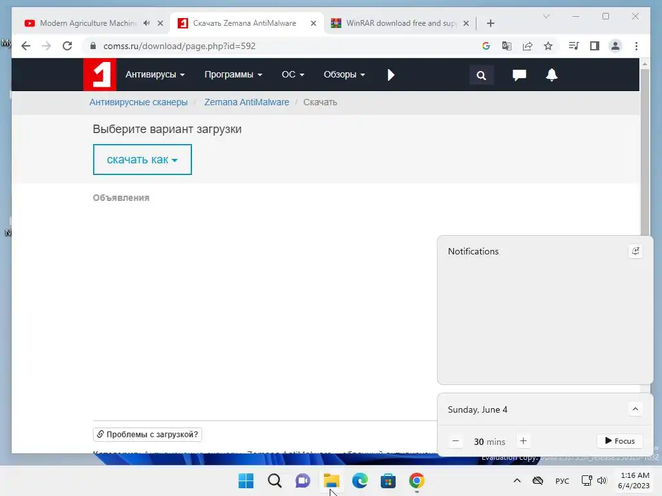
Task: Open the Chat app from taskbar
Action: click(303, 480)
